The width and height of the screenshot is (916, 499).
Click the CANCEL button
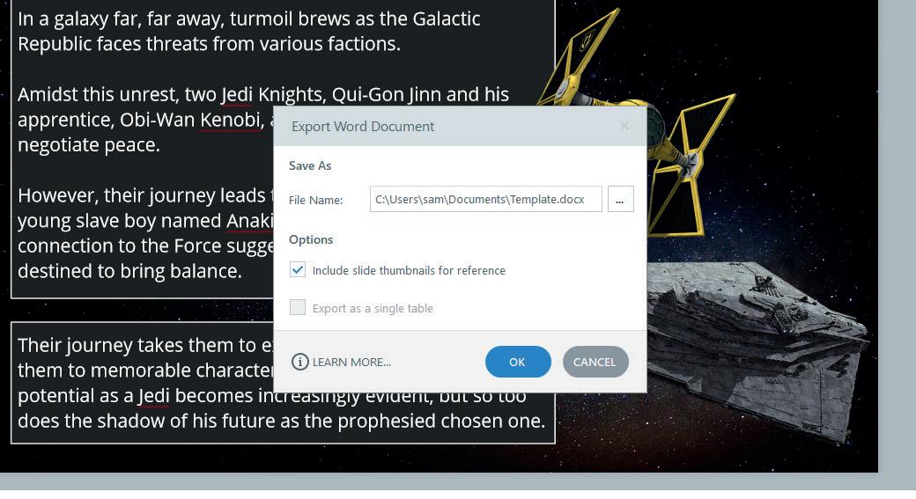click(x=595, y=362)
